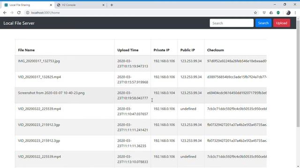Image resolution: width=300 pixels, height=168 pixels.
Task: Click upload time 2020-03-23T10:15:57.919968
Action: coord(133,80)
